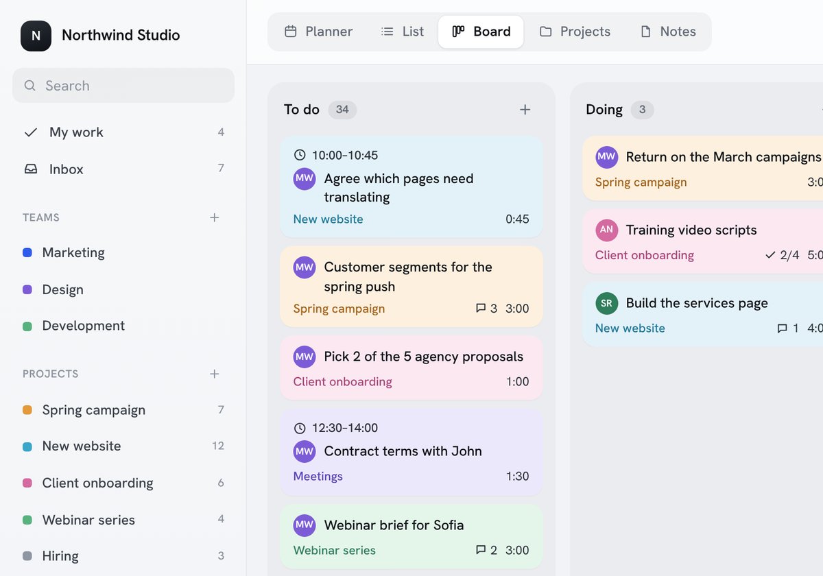Open the Spring campaign project in sidebar
Image resolution: width=823 pixels, height=576 pixels.
coord(123,410)
